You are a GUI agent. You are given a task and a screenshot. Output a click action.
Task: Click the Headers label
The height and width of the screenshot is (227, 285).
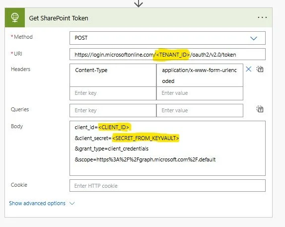click(20, 69)
